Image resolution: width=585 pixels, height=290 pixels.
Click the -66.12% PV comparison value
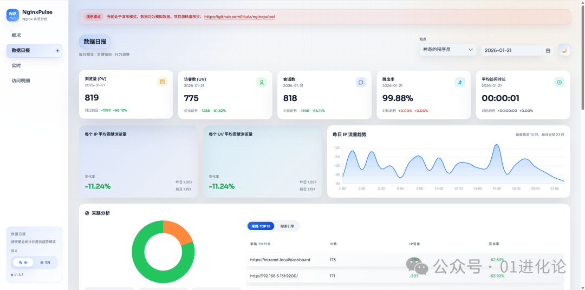pos(120,110)
